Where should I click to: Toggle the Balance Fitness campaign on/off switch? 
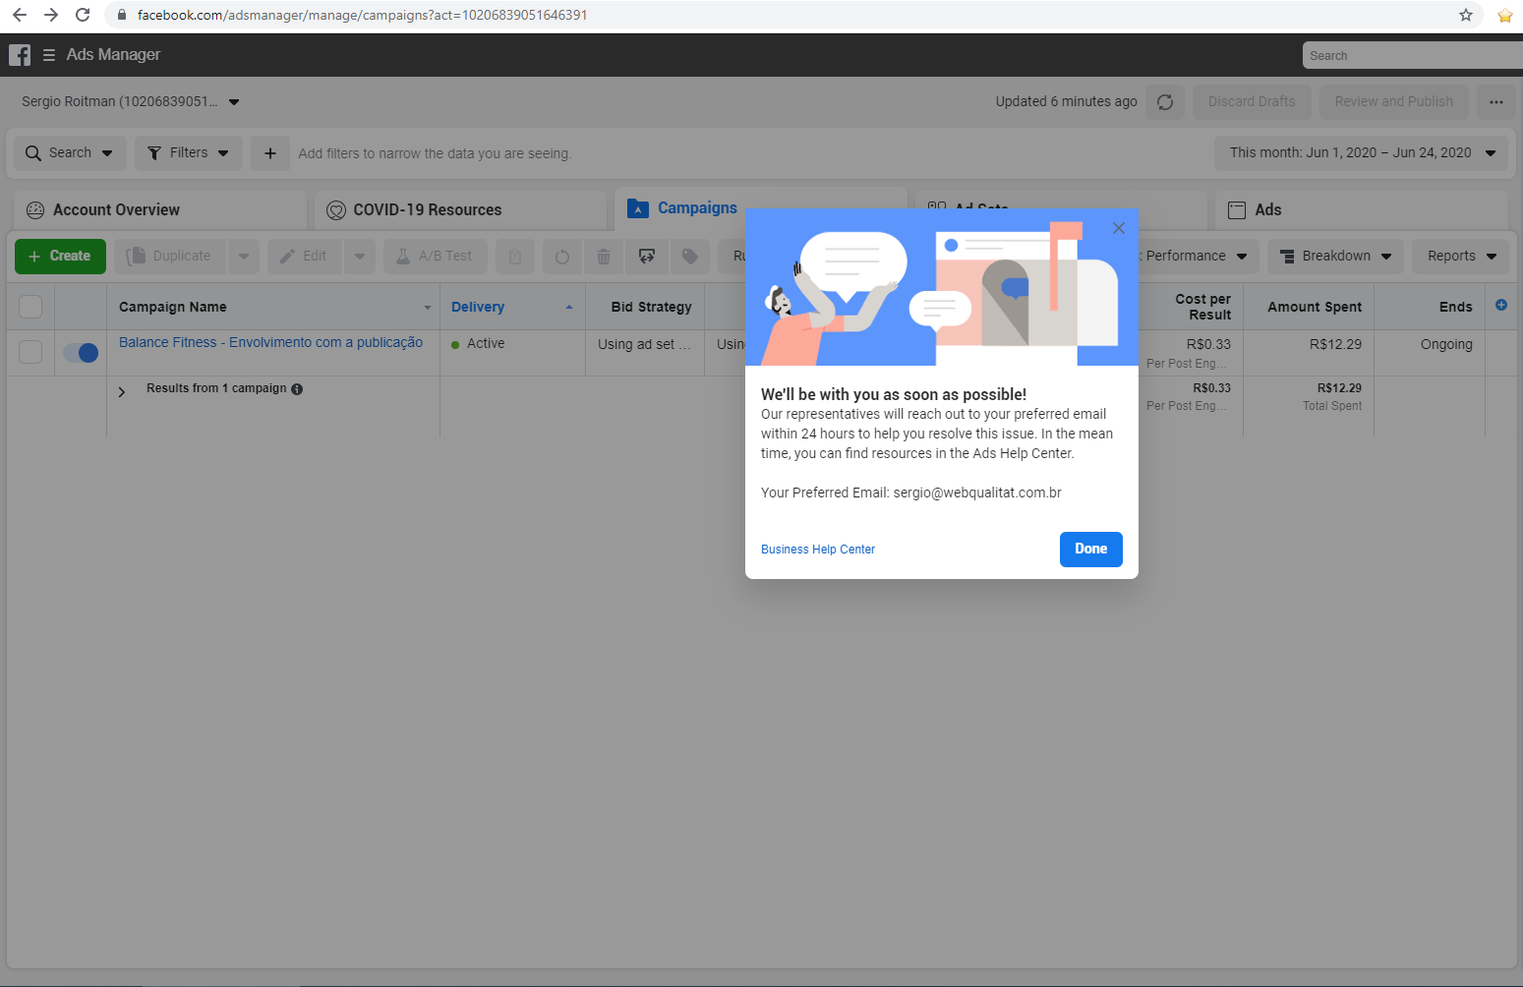pos(81,352)
